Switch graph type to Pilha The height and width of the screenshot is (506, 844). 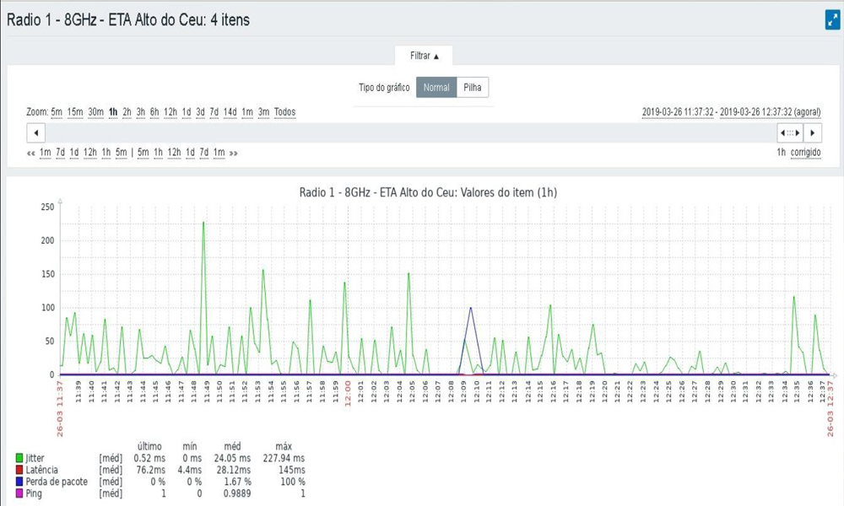473,88
